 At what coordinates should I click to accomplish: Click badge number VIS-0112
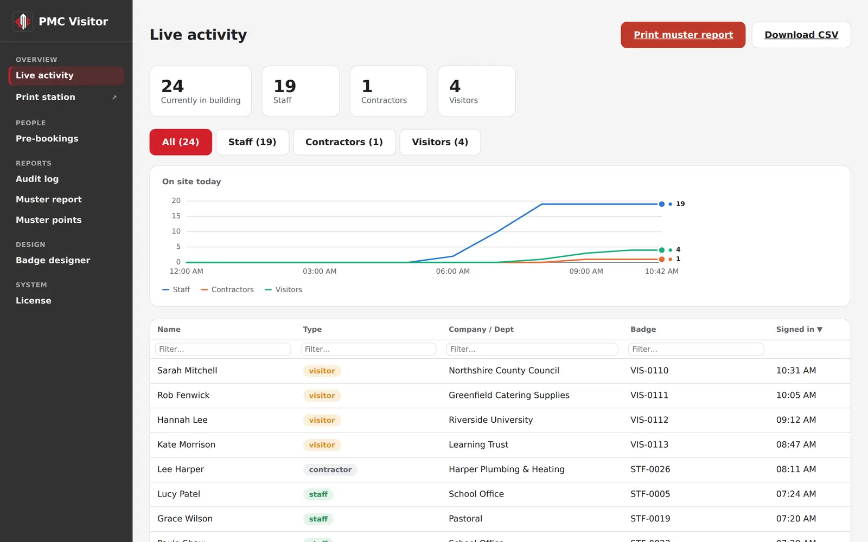(649, 420)
